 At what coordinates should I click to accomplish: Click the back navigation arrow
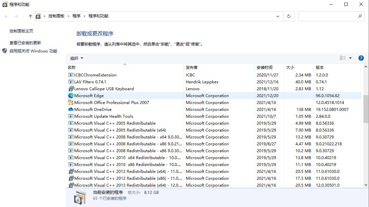click(x=6, y=16)
